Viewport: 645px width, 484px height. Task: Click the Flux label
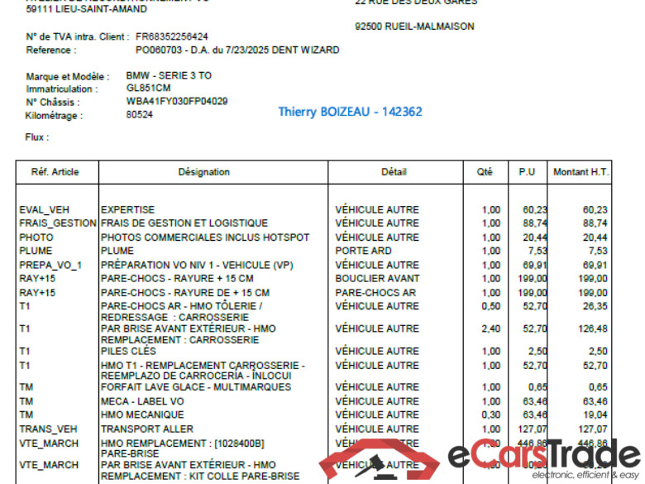(x=37, y=137)
